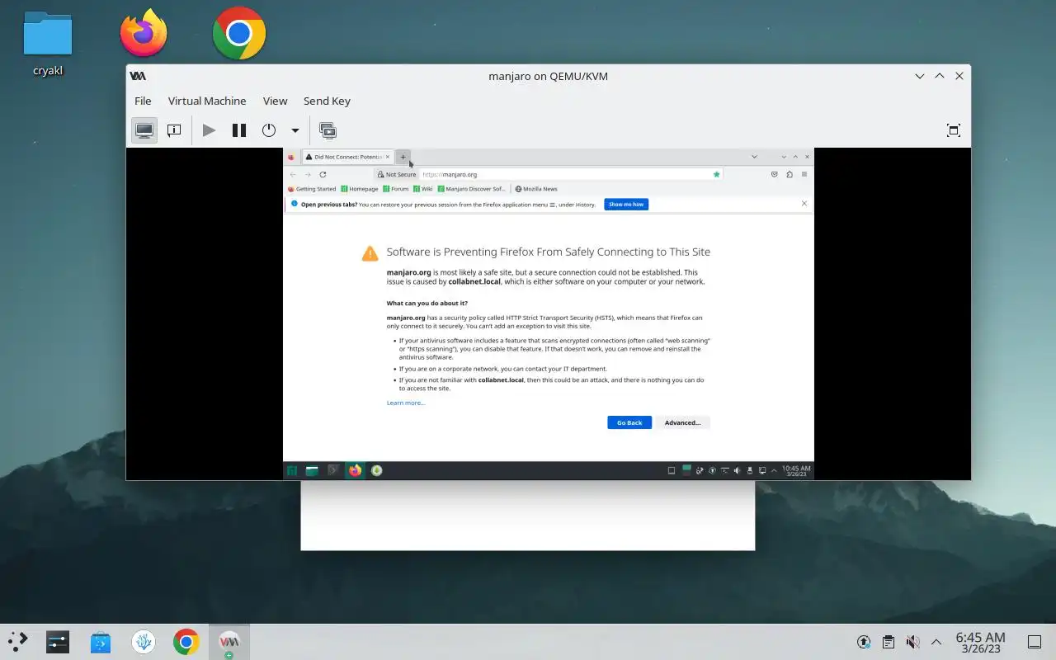The image size is (1056, 660).
Task: Click the host show desktop button
Action: point(1034,642)
